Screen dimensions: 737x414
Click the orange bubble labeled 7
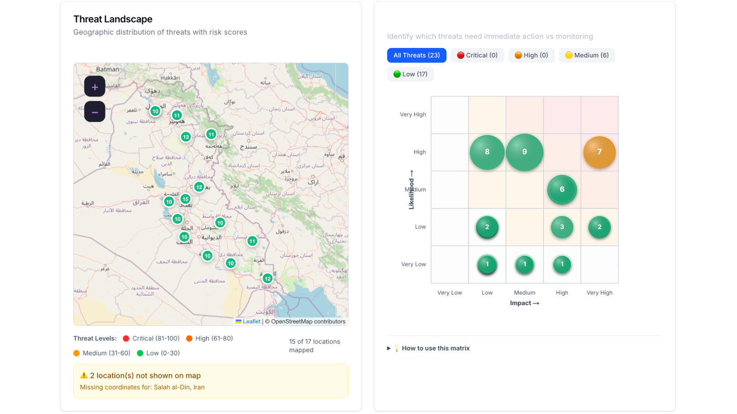[599, 152]
